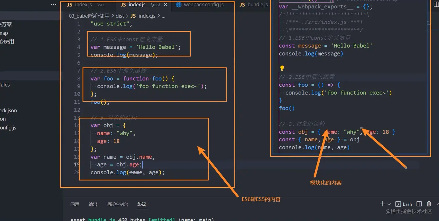This screenshot has width=439, height=221.
Task: Click const { name, age } = obj in bundle.js
Action: pos(319,140)
